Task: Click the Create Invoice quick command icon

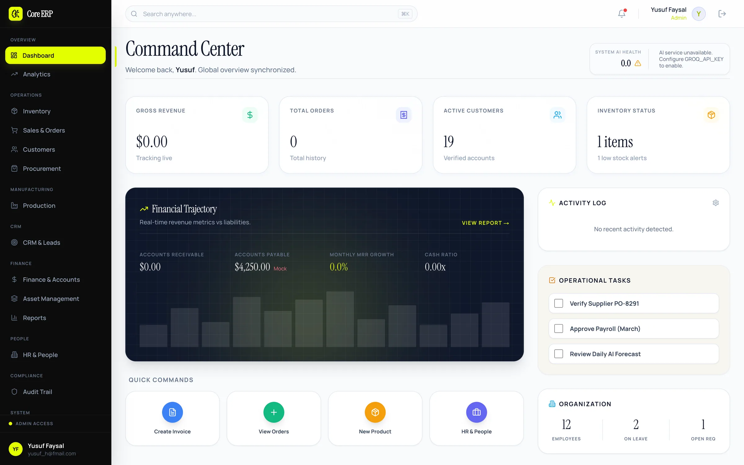Action: (x=172, y=412)
